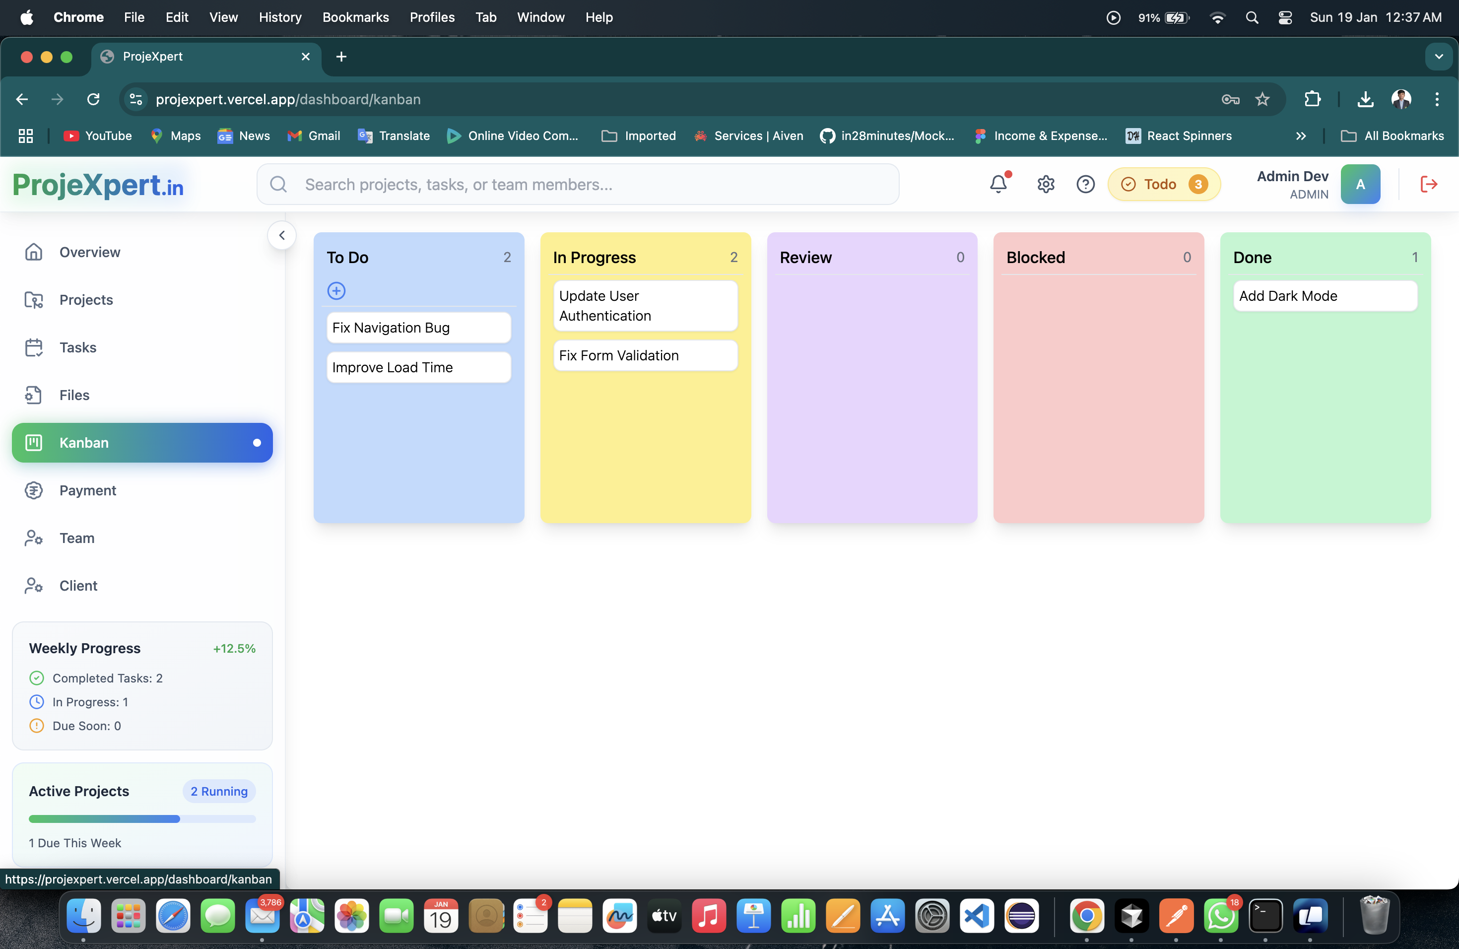
Task: Open the Update User Authentication card
Action: (x=645, y=306)
